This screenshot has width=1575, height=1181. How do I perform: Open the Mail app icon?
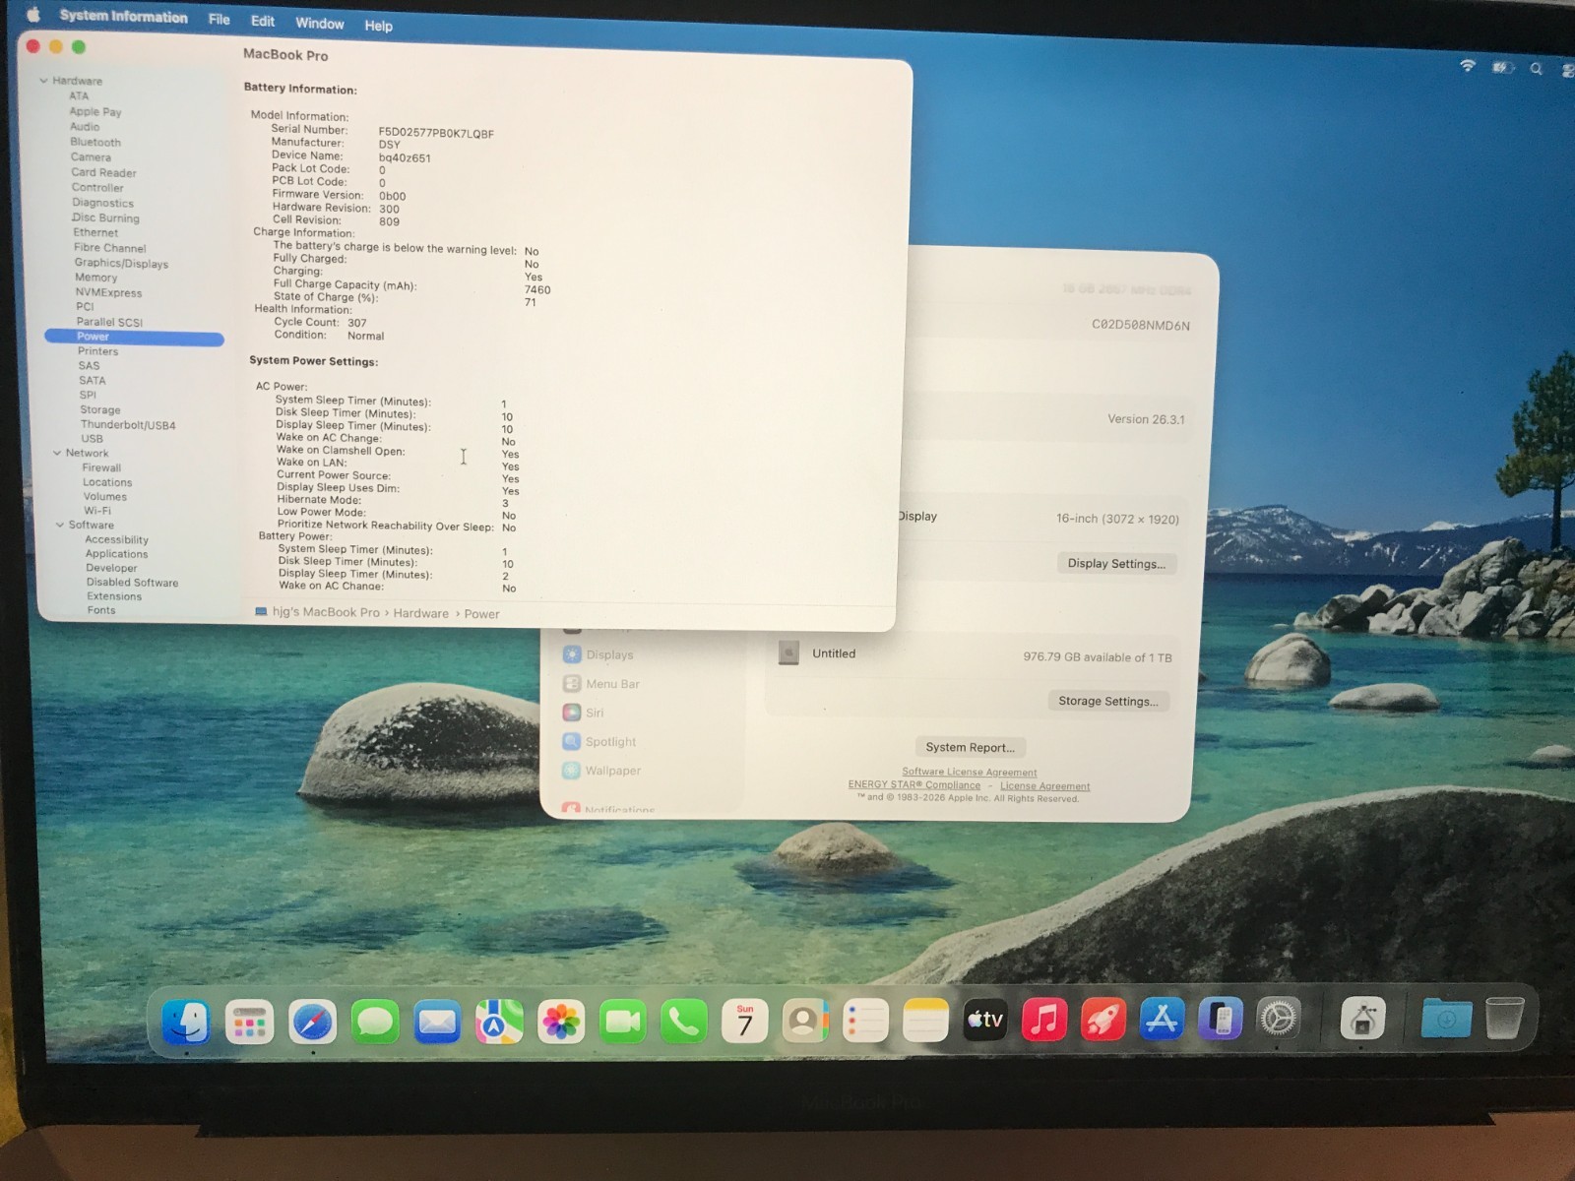(x=437, y=1023)
